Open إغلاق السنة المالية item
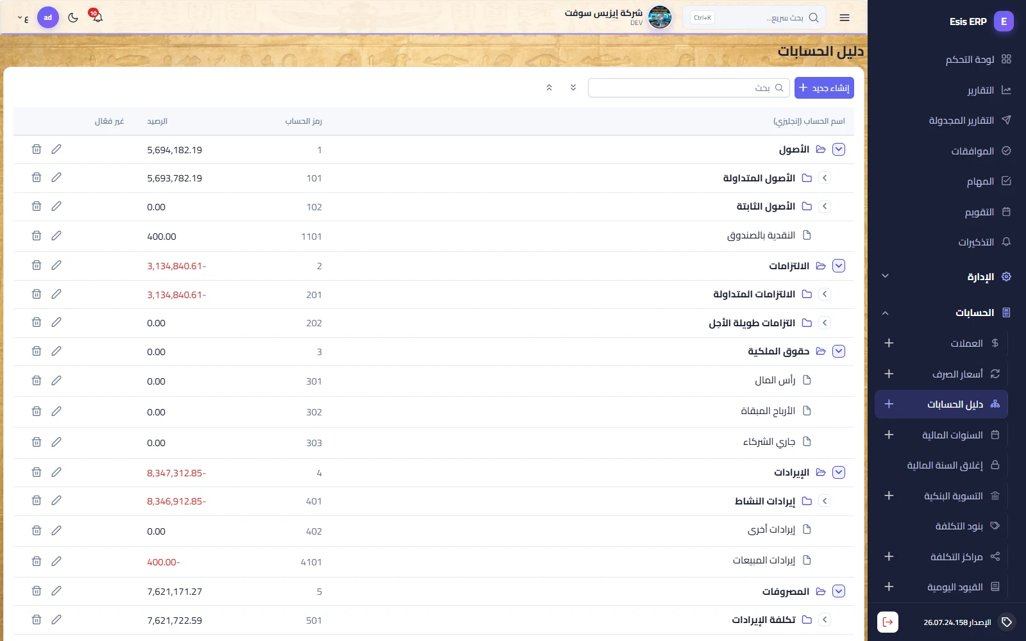The width and height of the screenshot is (1026, 641). click(x=945, y=465)
